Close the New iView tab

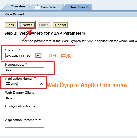(x=87, y=7)
